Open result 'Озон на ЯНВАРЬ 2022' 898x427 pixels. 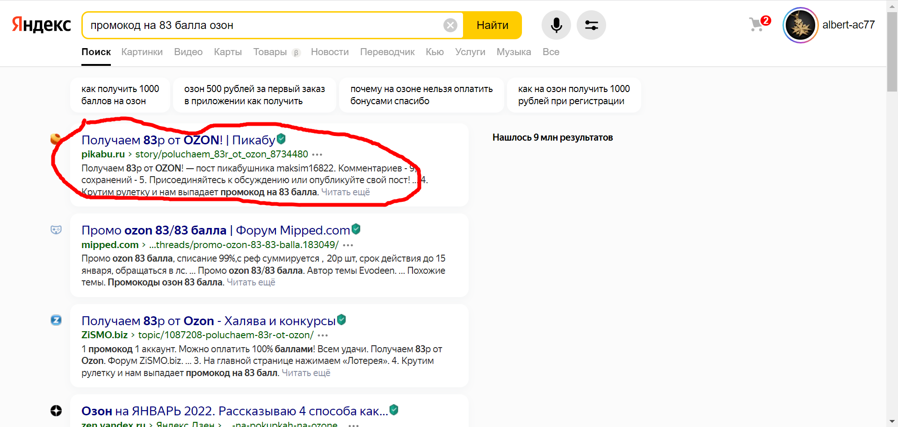pos(235,411)
